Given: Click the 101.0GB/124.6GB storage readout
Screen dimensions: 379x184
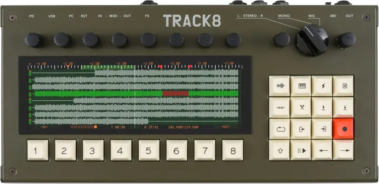Looking at the screenshot, I should tap(183, 127).
